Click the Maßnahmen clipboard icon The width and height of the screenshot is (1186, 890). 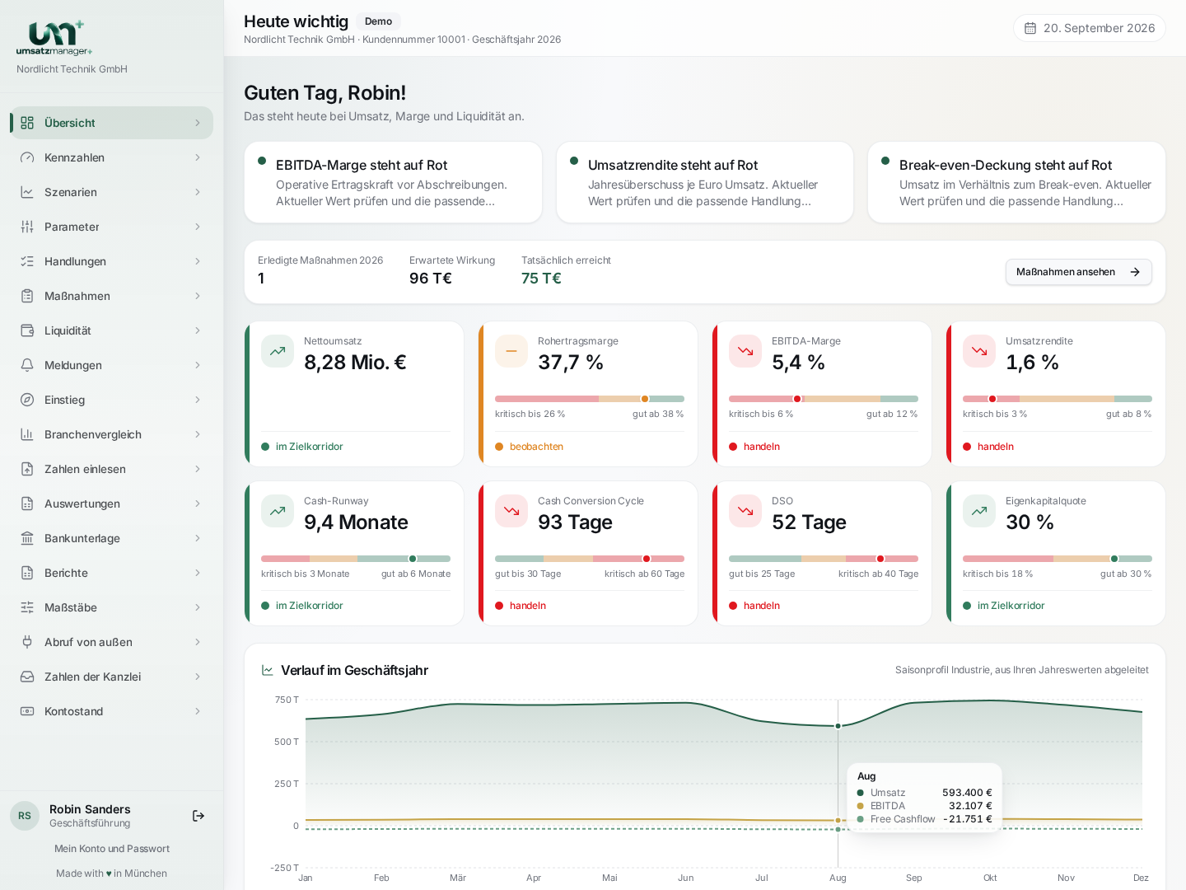click(27, 296)
